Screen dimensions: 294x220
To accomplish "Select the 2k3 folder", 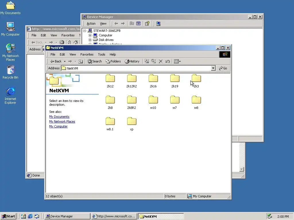I will (196, 81).
